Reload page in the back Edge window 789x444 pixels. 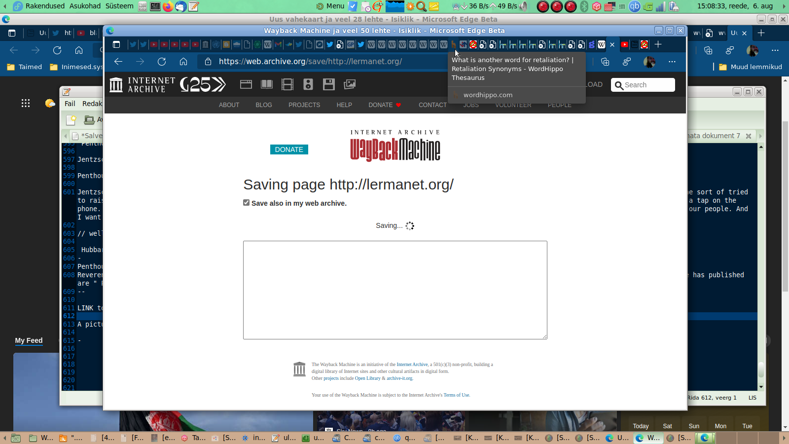pos(57,50)
